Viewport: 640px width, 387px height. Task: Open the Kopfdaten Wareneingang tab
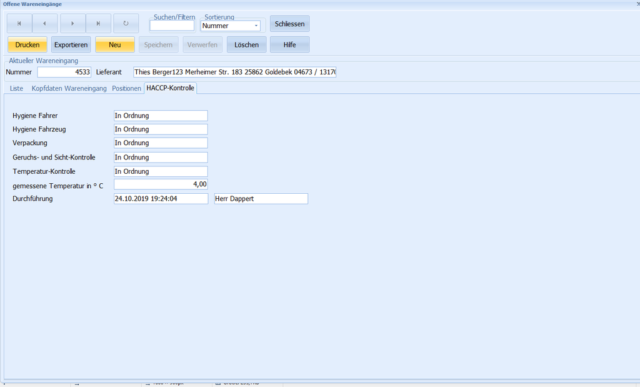(69, 89)
